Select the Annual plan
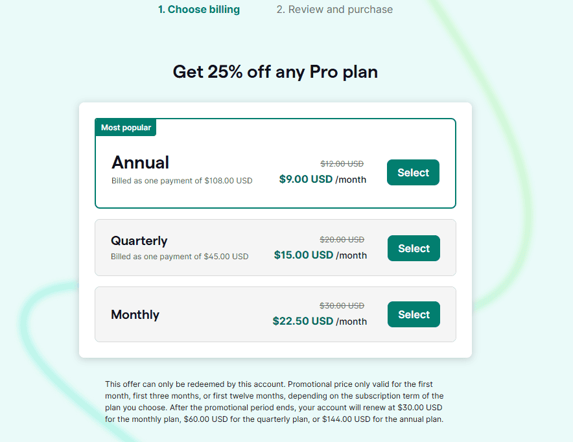 tap(413, 172)
